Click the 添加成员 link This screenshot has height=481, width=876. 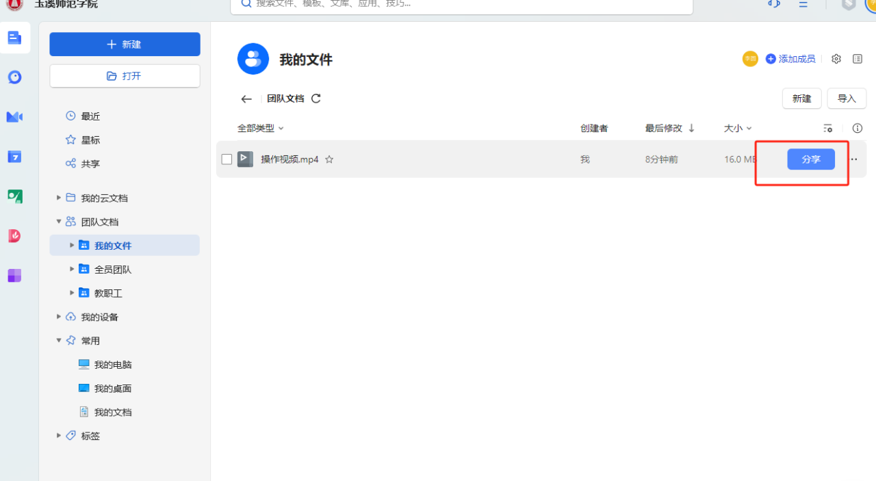[x=790, y=59]
